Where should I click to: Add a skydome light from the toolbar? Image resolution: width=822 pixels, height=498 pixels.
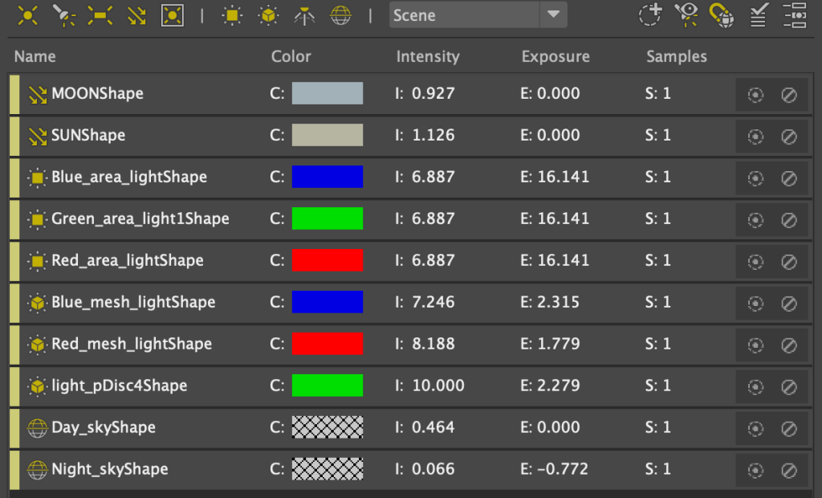coord(341,15)
